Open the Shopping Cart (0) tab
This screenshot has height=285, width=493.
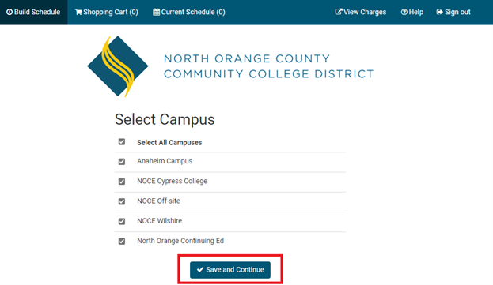pyautogui.click(x=107, y=12)
